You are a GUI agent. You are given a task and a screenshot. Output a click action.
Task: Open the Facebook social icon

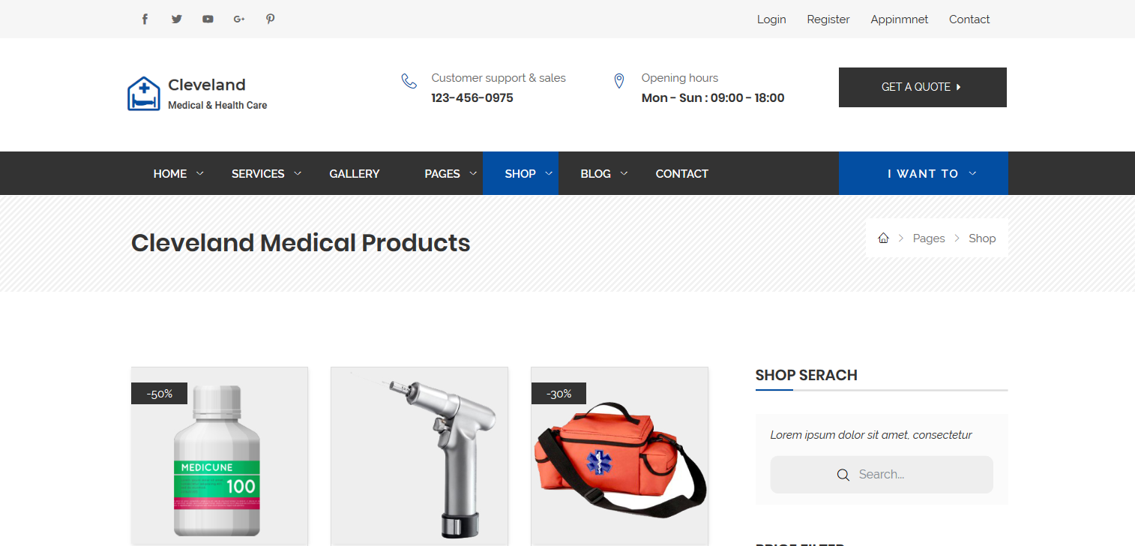click(x=145, y=19)
